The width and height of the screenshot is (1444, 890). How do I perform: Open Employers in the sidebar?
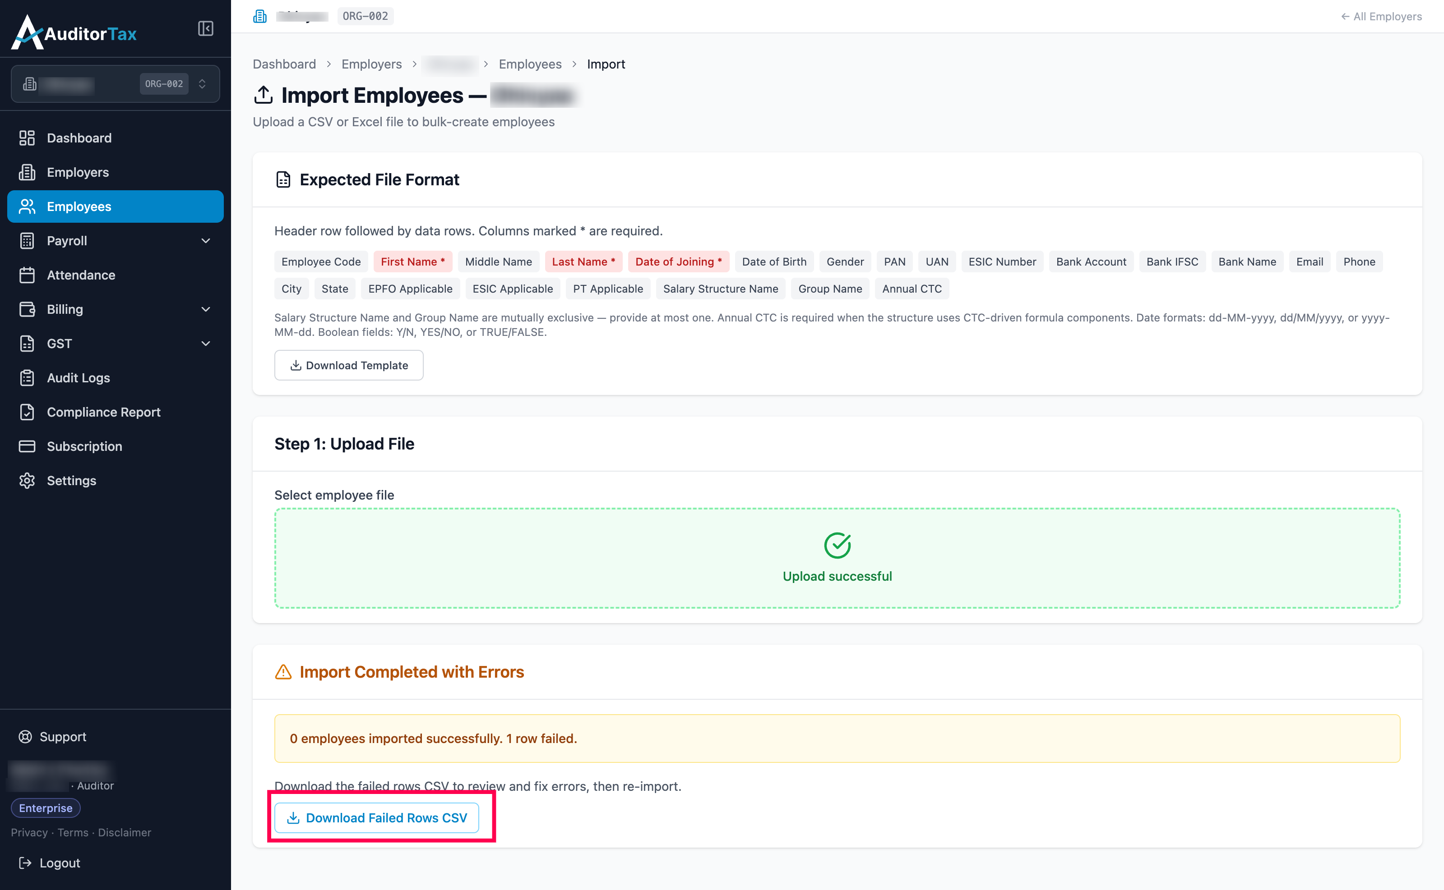tap(116, 172)
